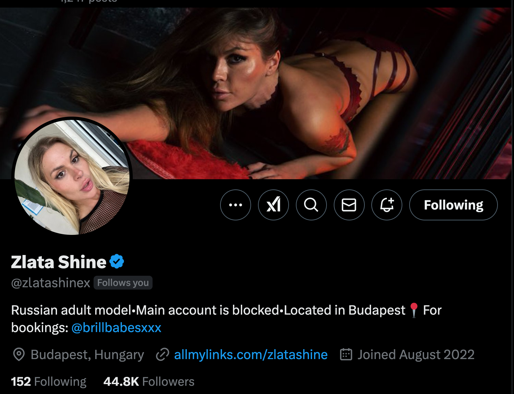Click the chain link icon
Viewport: 514px width, 394px height.
[x=162, y=354]
